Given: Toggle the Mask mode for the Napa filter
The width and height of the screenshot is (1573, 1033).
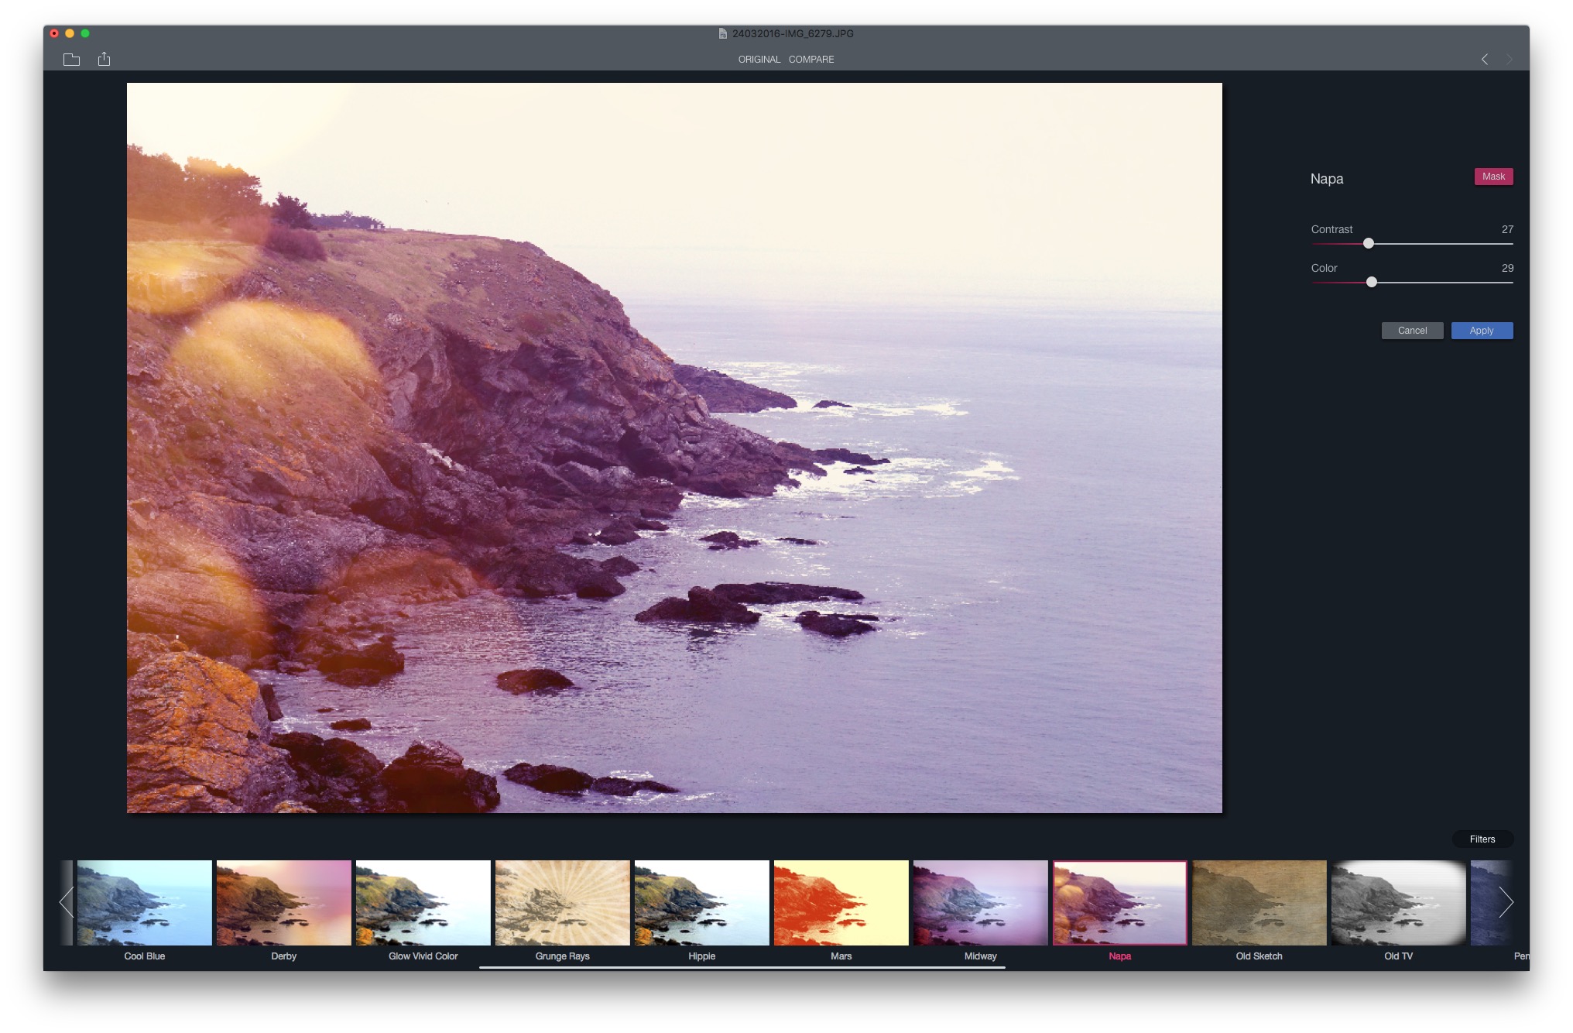Looking at the screenshot, I should (x=1492, y=177).
